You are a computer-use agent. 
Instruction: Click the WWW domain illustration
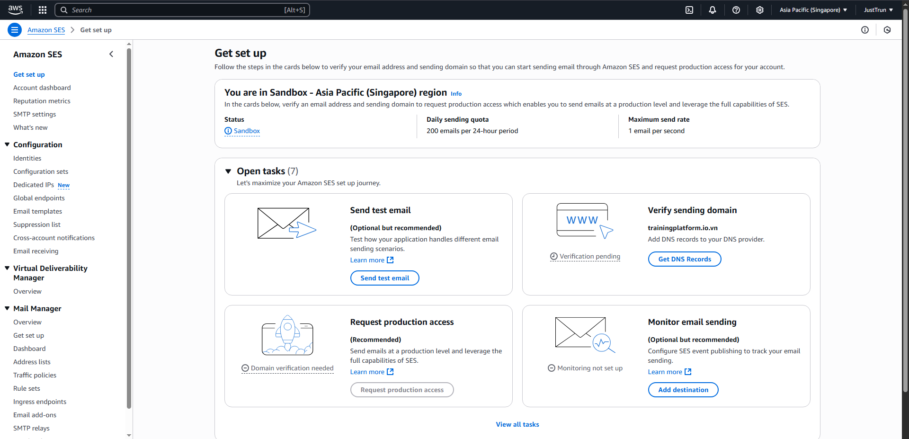585,221
